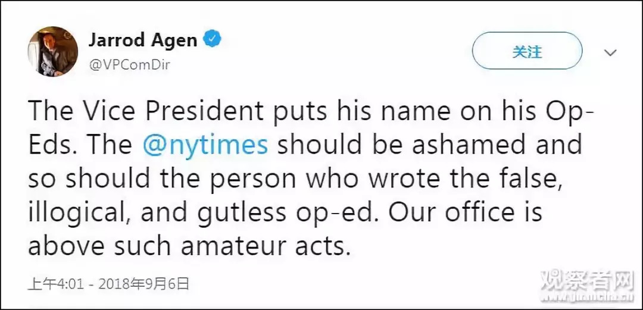Click the 上午4:01 time in the timestamp

pos(56,283)
